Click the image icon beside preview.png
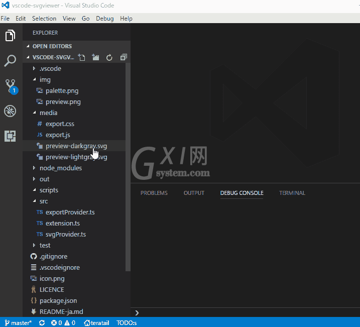 coord(40,102)
